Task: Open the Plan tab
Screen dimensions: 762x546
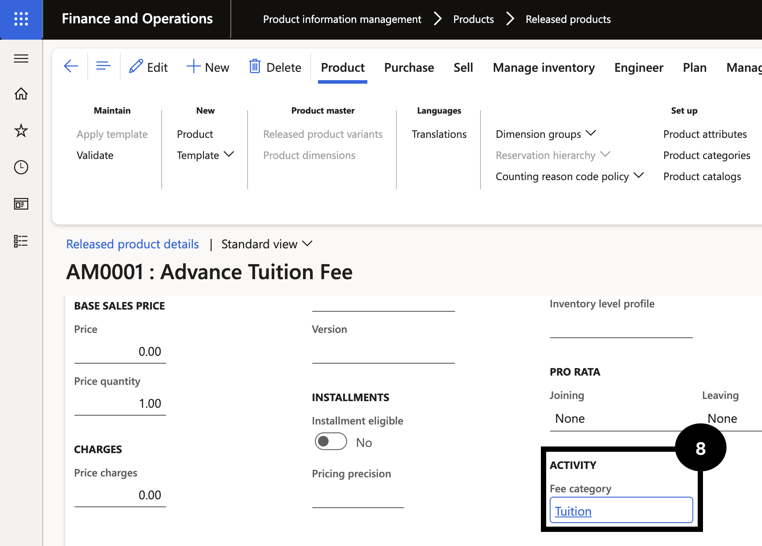Action: tap(695, 67)
